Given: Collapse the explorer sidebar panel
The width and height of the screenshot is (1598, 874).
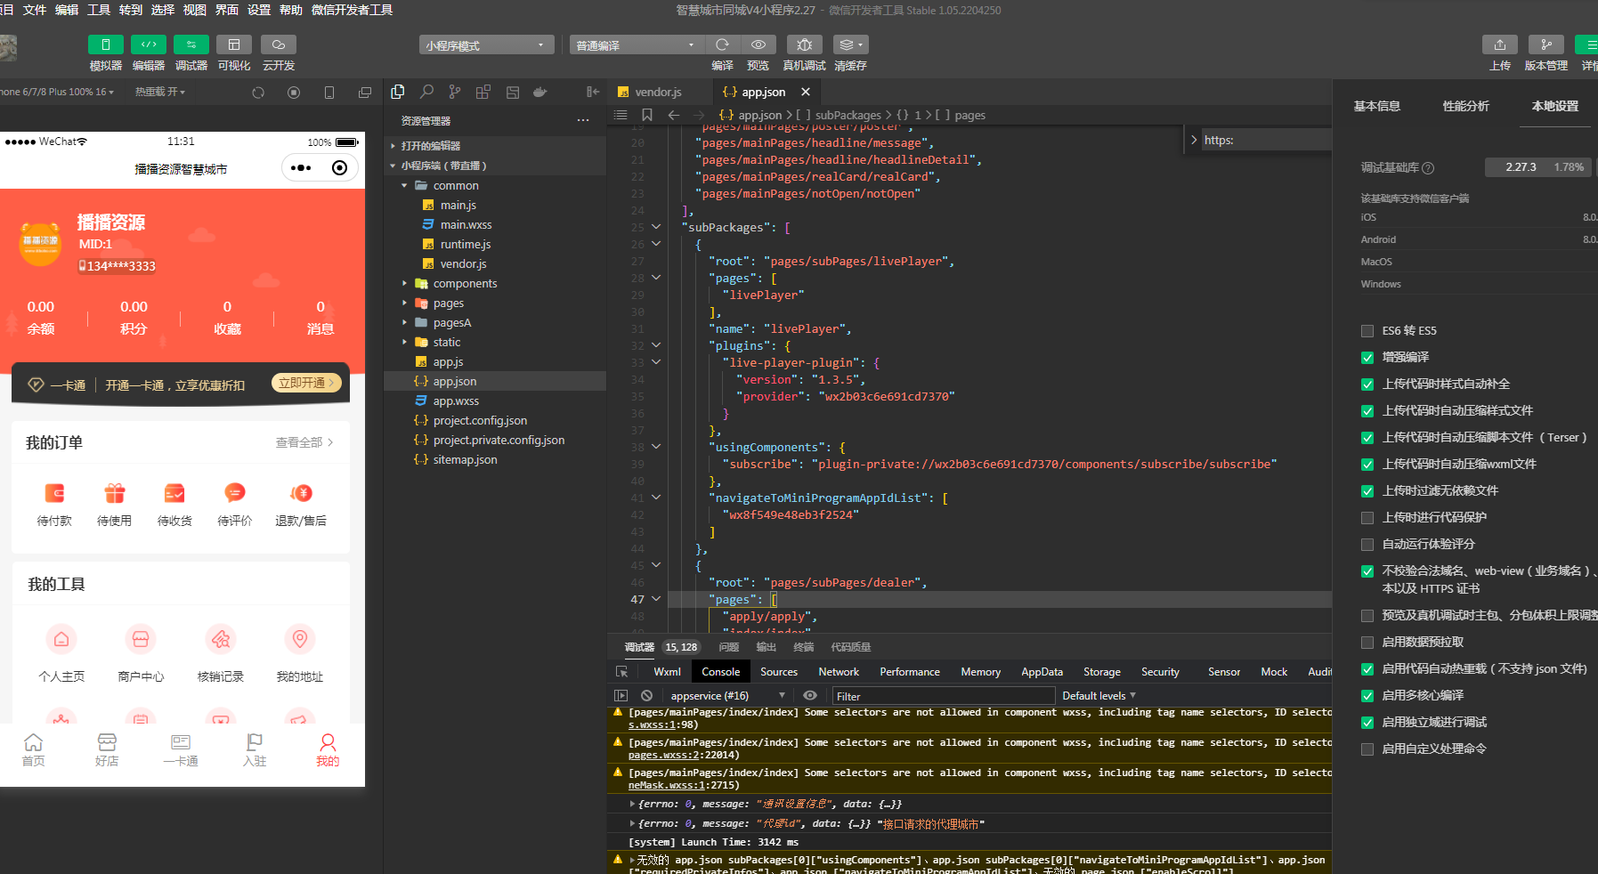Looking at the screenshot, I should coord(593,92).
